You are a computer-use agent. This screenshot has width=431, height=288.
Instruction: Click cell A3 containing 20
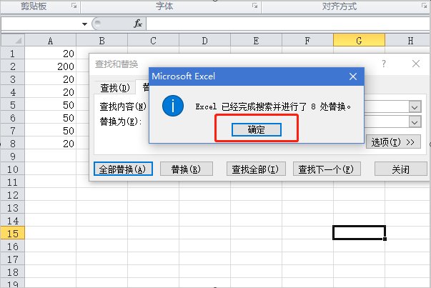click(50, 79)
